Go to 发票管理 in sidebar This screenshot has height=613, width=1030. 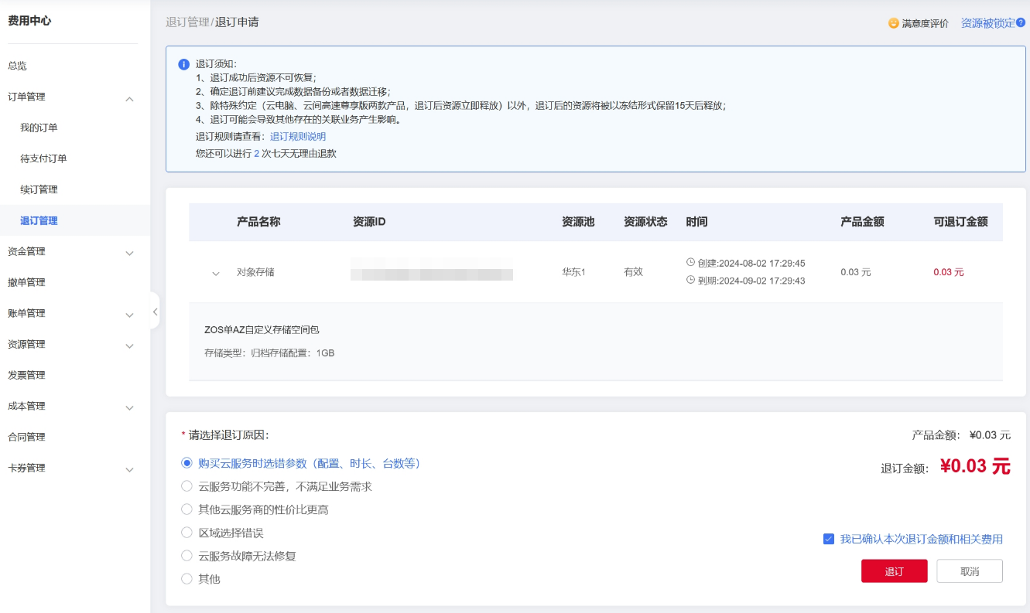click(26, 375)
